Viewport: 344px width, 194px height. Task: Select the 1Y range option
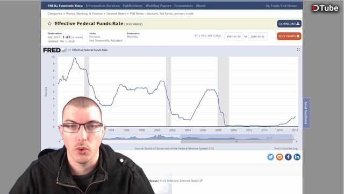(196, 36)
